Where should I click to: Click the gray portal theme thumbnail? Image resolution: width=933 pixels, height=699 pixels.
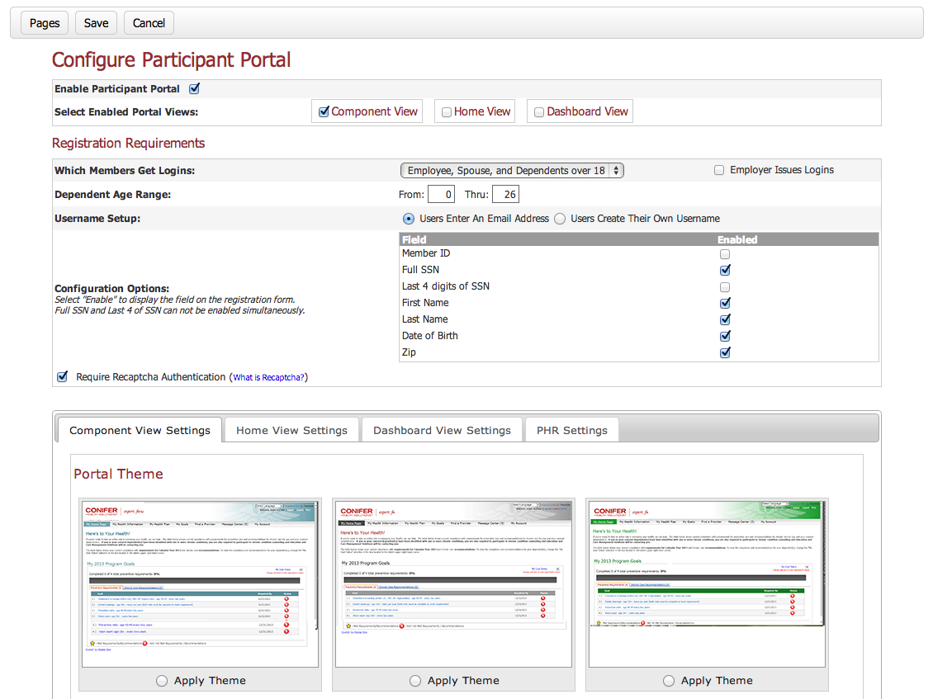(453, 583)
